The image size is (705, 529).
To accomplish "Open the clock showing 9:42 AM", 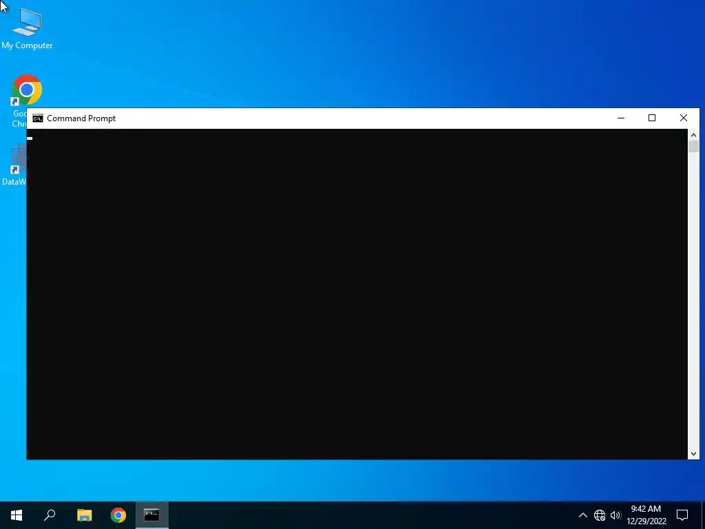I will (646, 515).
